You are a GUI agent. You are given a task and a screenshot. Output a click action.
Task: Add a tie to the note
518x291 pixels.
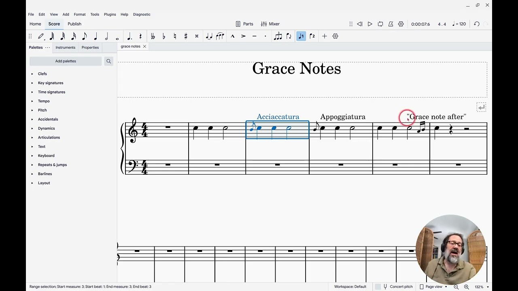(209, 36)
